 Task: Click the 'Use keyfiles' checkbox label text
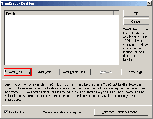click(18, 112)
